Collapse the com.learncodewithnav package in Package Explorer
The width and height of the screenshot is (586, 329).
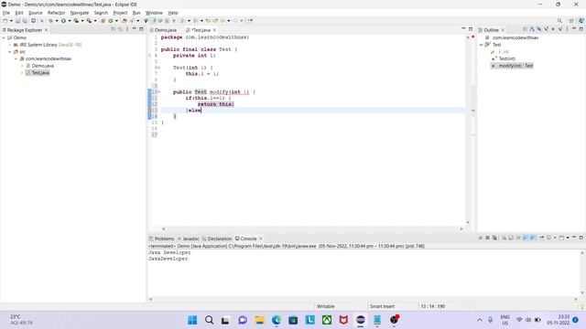click(x=16, y=58)
